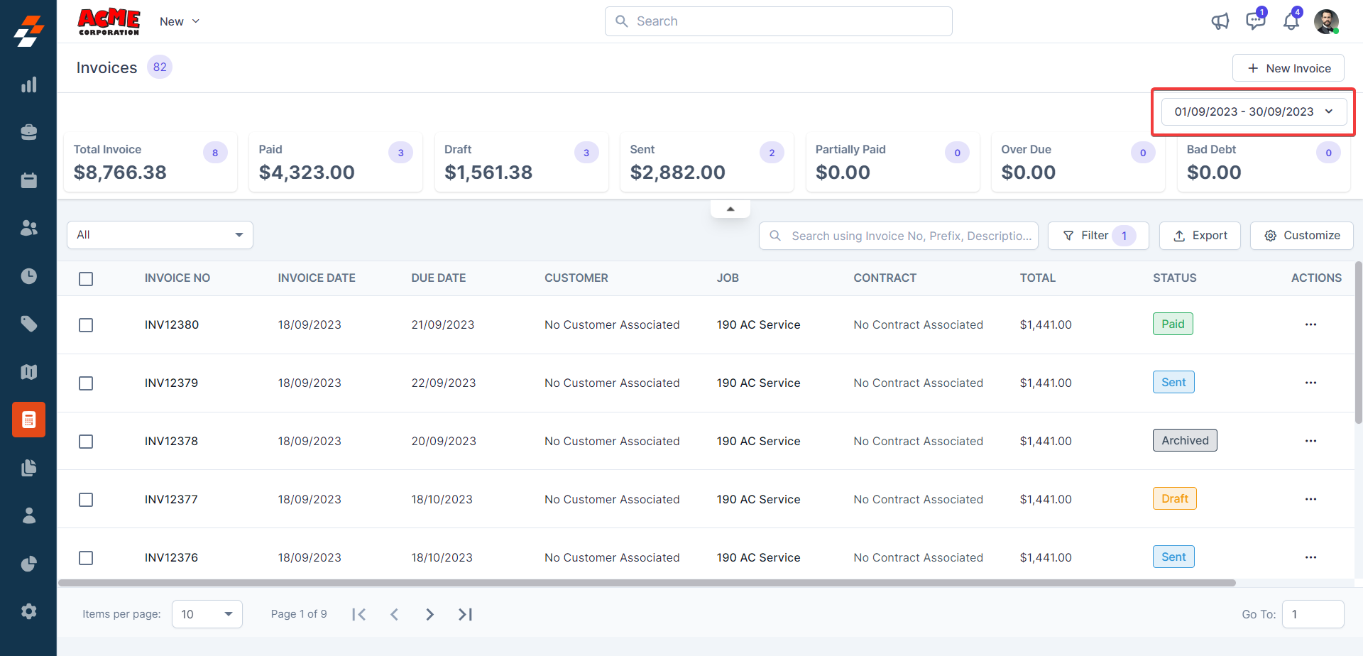Select the invoices calculator icon in sidebar
The width and height of the screenshot is (1363, 656).
tap(28, 420)
